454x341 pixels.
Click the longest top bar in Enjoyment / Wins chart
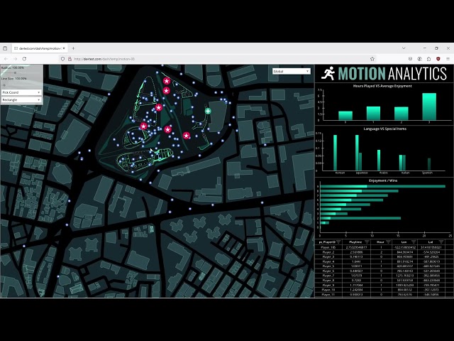[383, 186]
